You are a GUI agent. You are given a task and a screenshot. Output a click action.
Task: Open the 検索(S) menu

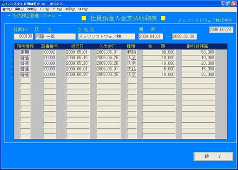click(32, 9)
